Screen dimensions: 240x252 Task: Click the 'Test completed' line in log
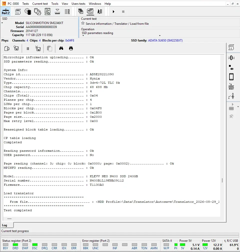(18, 210)
